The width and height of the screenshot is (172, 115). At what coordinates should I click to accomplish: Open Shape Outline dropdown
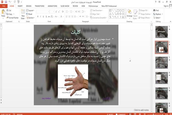click(x=145, y=14)
